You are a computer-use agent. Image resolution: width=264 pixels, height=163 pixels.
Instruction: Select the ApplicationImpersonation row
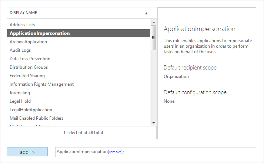pyautogui.click(x=40, y=33)
